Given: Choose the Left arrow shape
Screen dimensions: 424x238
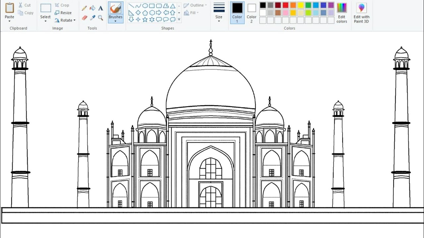Looking at the screenshot, I should pyautogui.click(x=166, y=13).
